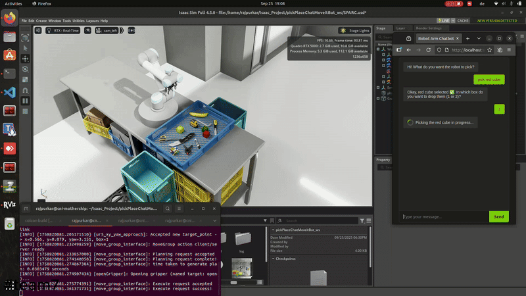Image resolution: width=526 pixels, height=296 pixels.
Task: Pause the simulation with pause button
Action: (x=25, y=101)
